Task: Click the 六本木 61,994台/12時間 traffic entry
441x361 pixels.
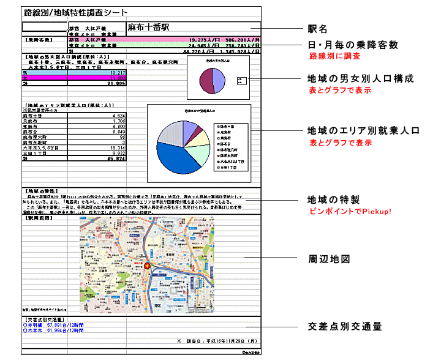Action: [x=53, y=330]
